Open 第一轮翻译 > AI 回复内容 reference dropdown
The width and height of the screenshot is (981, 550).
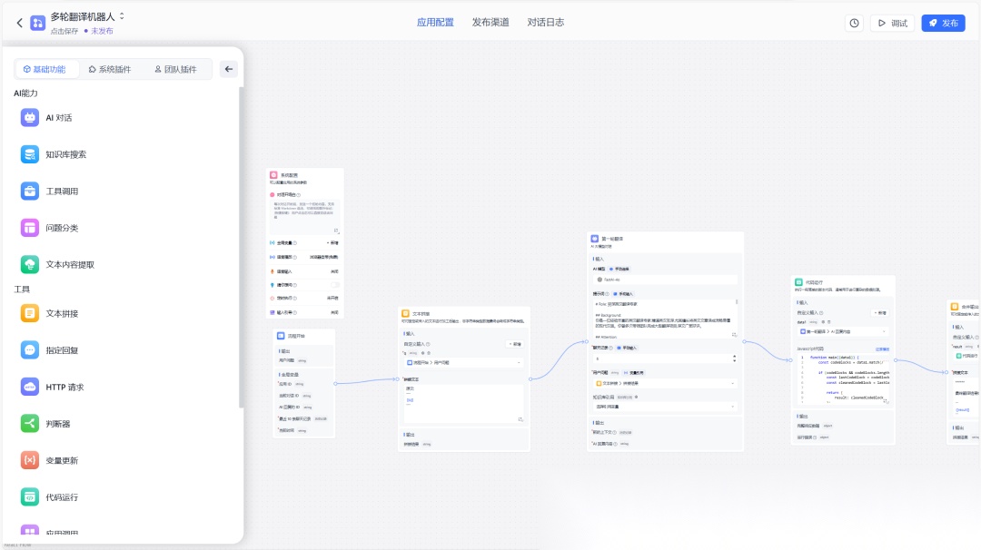pos(843,331)
